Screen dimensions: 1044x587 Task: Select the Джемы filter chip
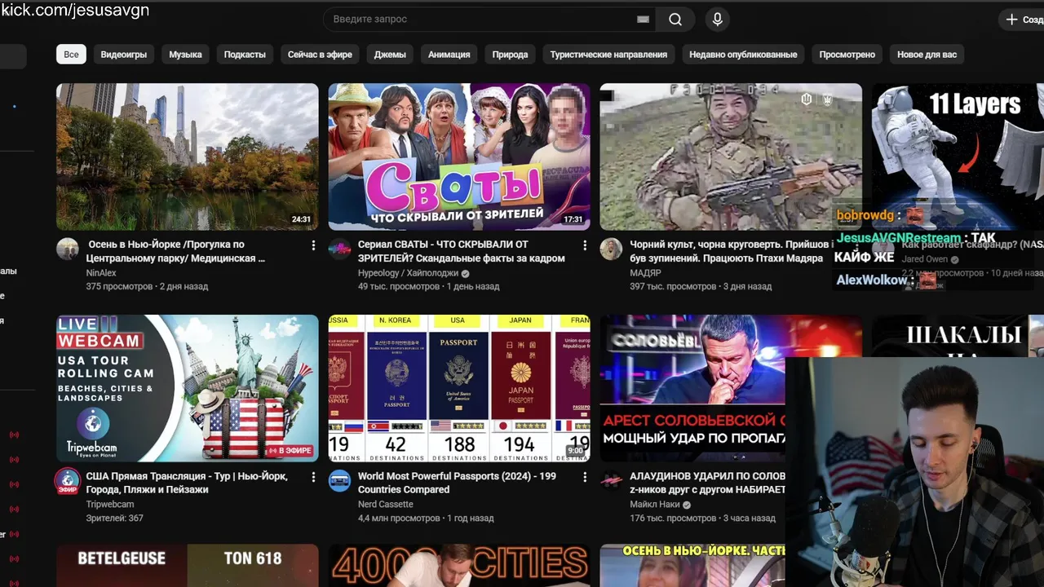click(390, 55)
